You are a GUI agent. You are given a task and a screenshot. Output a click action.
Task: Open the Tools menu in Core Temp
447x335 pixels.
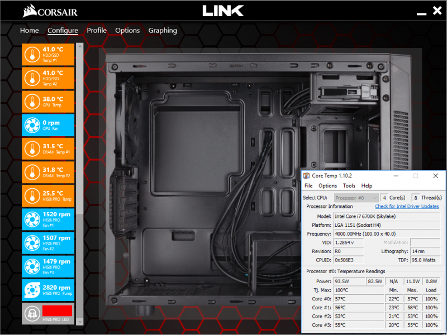(x=349, y=186)
